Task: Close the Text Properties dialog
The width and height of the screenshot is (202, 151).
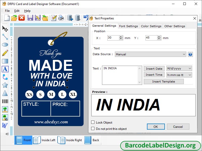Action: [194, 18]
